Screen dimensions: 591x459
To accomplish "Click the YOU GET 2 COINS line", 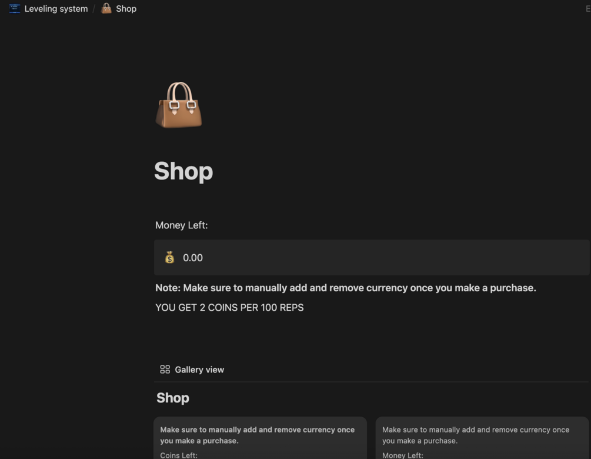I will [229, 307].
